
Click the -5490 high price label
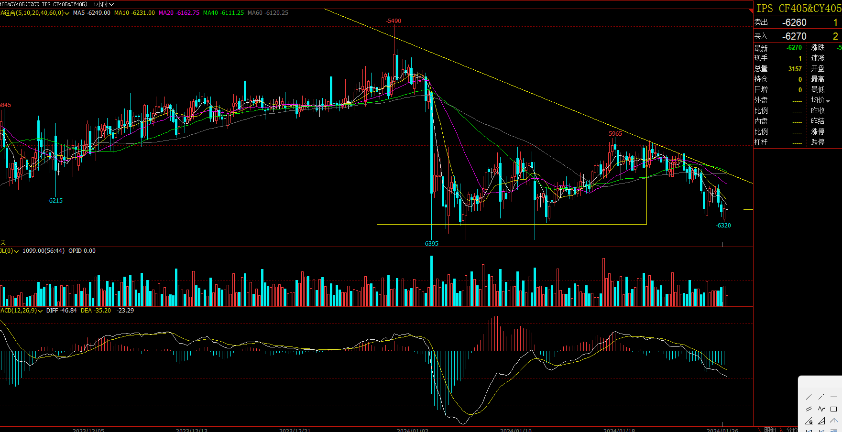point(394,21)
